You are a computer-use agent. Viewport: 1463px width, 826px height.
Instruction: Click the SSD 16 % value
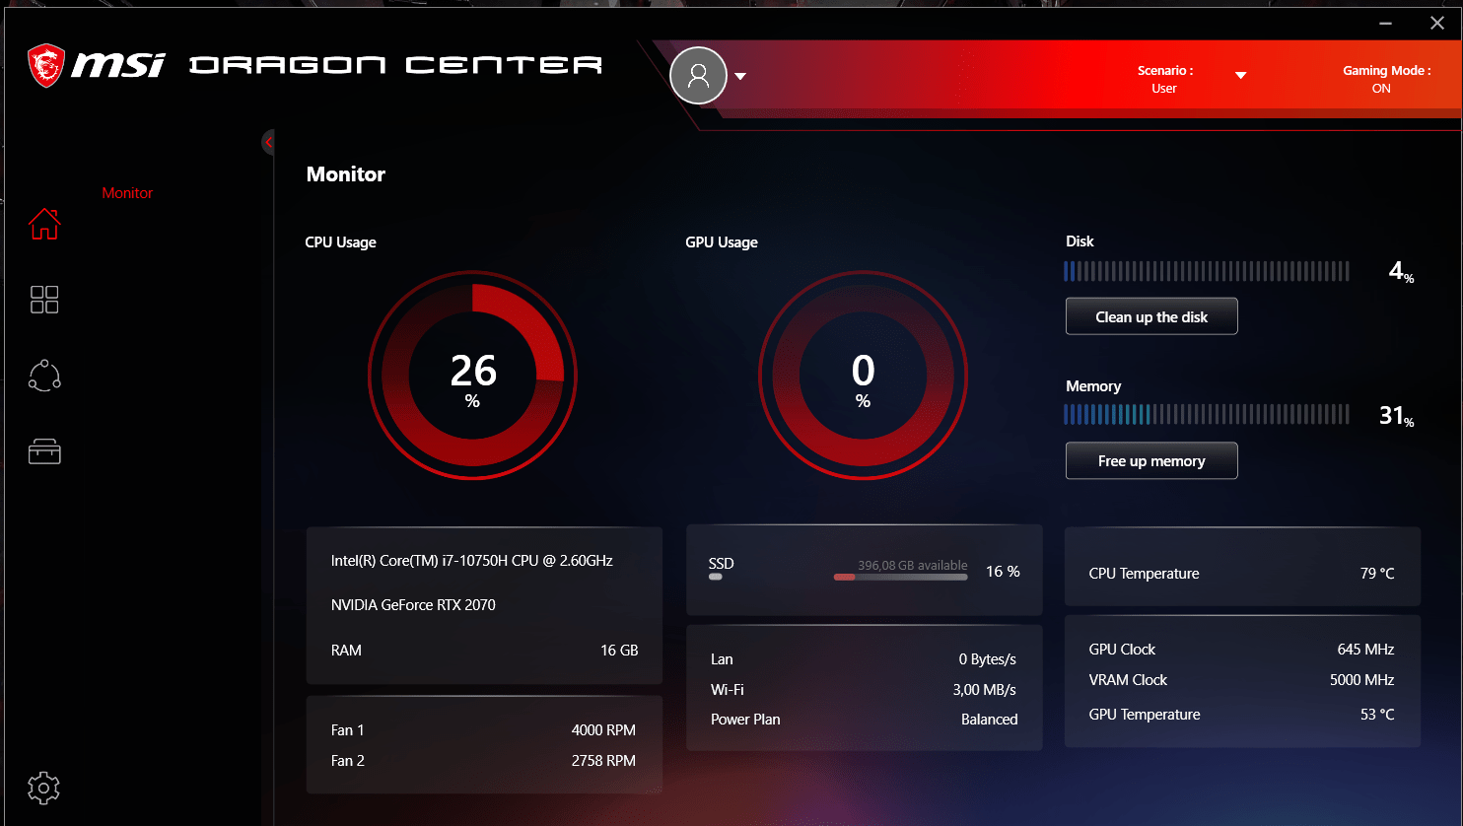tap(1003, 572)
